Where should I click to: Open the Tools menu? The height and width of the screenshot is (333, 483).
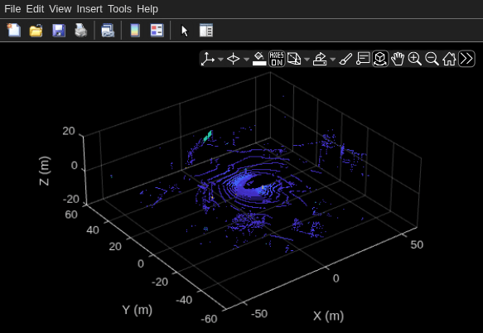coord(119,9)
